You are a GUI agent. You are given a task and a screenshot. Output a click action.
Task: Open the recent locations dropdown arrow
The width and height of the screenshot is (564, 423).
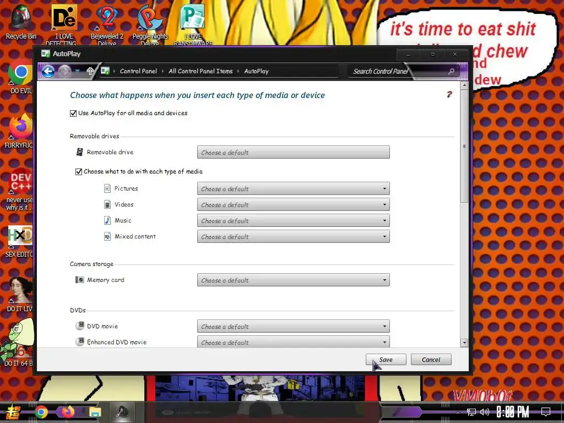(x=77, y=71)
